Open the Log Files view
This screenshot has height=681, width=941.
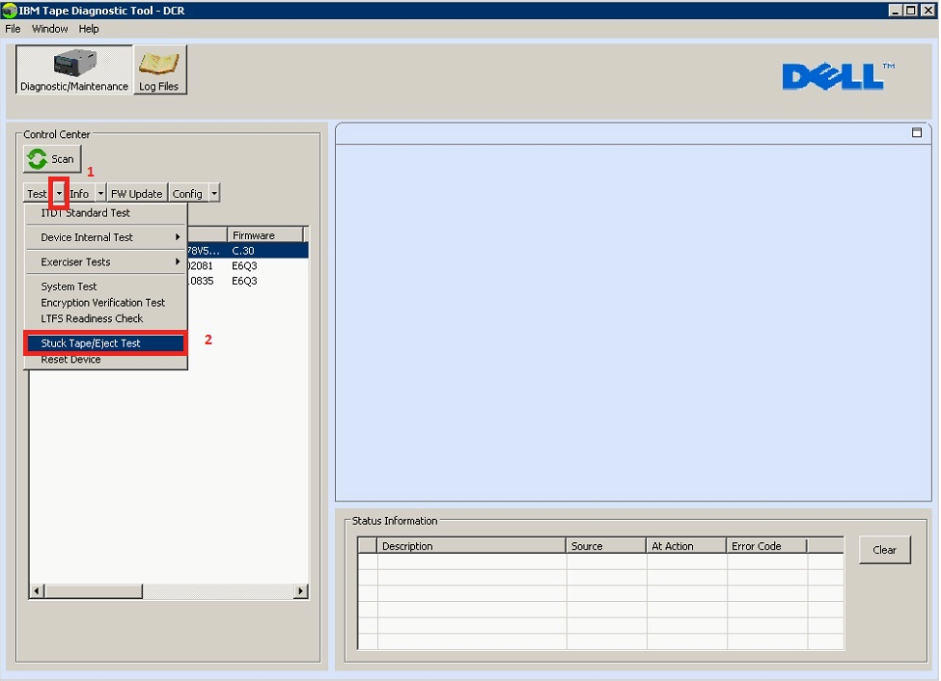159,69
